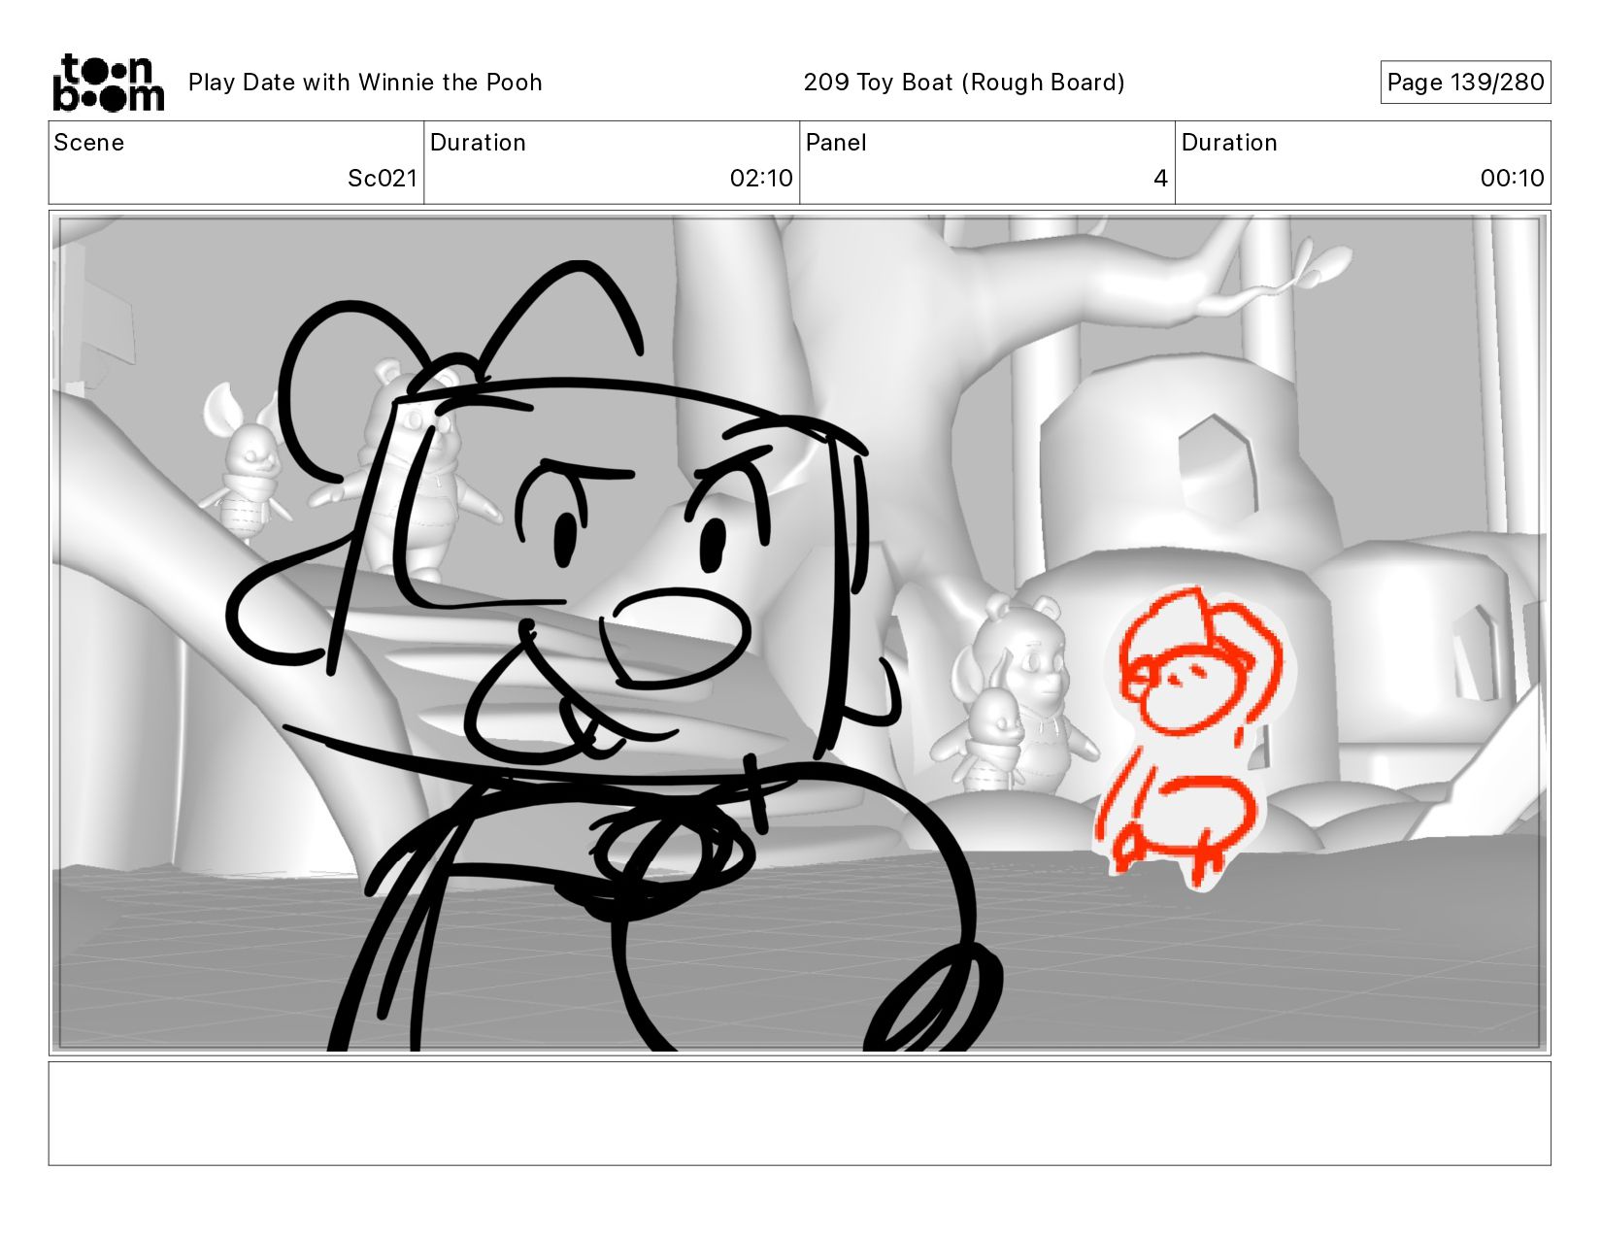
Task: Click the Toon Boom logo
Action: [108, 83]
